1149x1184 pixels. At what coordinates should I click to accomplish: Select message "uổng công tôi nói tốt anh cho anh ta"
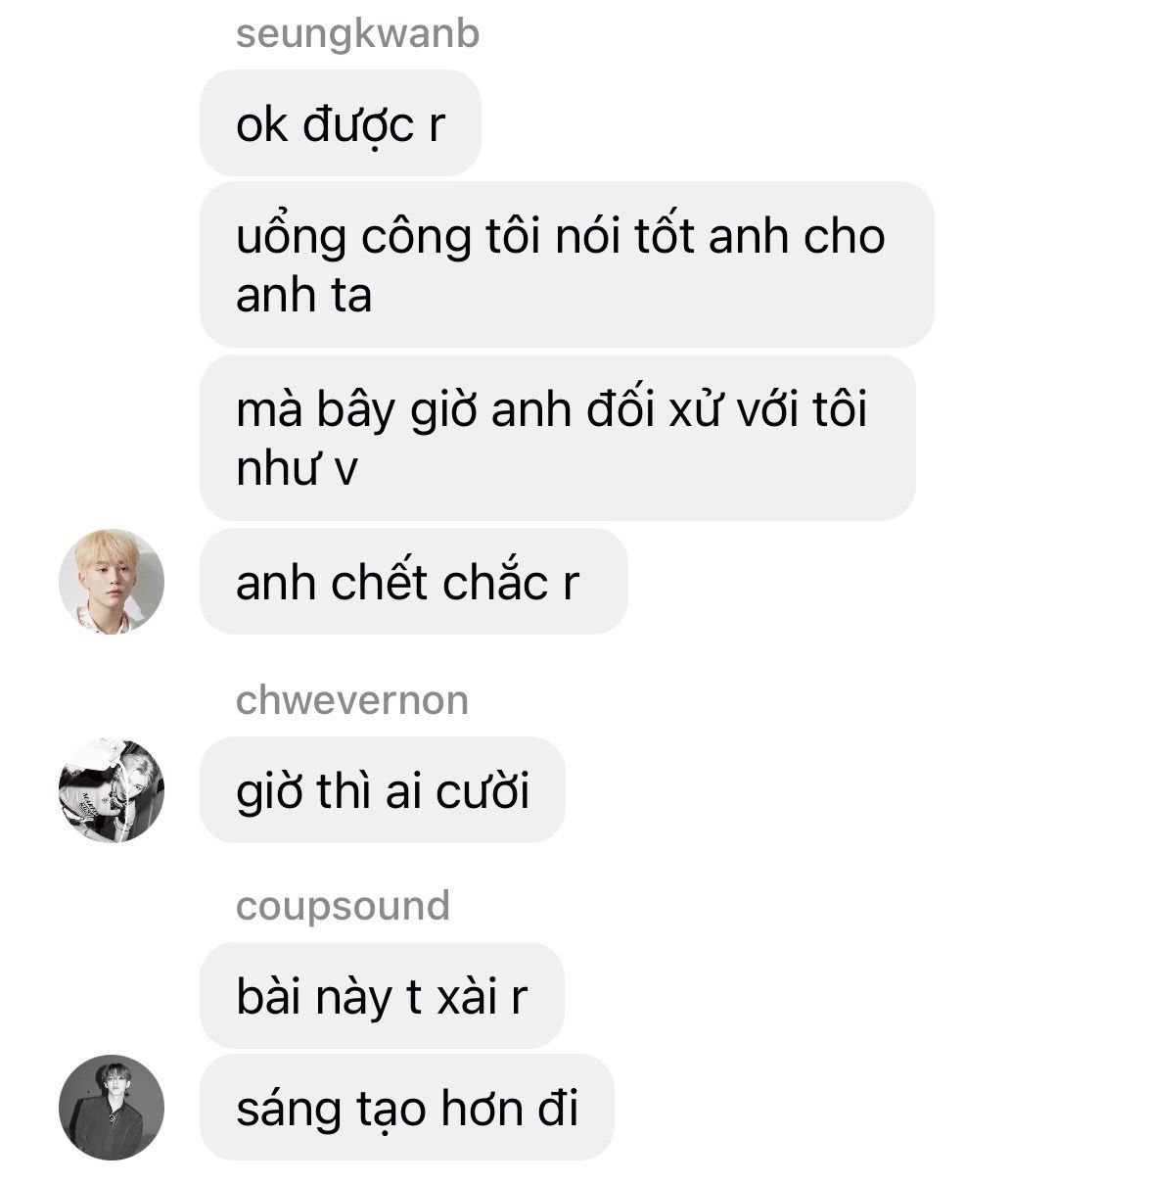567,264
